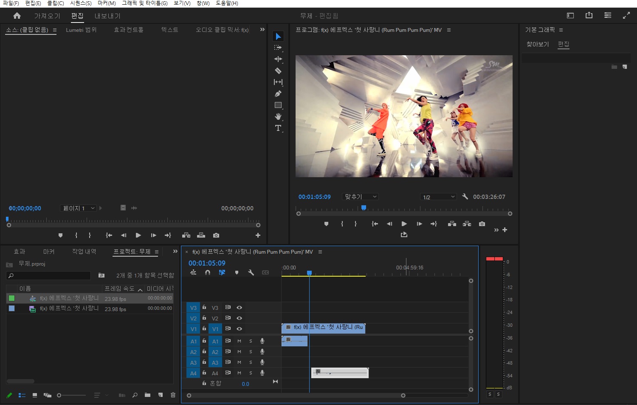Screen dimensions: 637x405
Task: Add marker in Program monitor
Action: pos(326,224)
